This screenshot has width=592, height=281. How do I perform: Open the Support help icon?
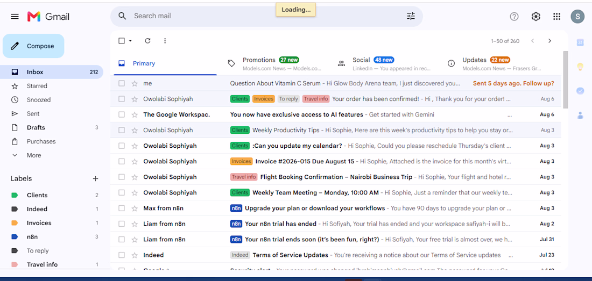click(514, 16)
